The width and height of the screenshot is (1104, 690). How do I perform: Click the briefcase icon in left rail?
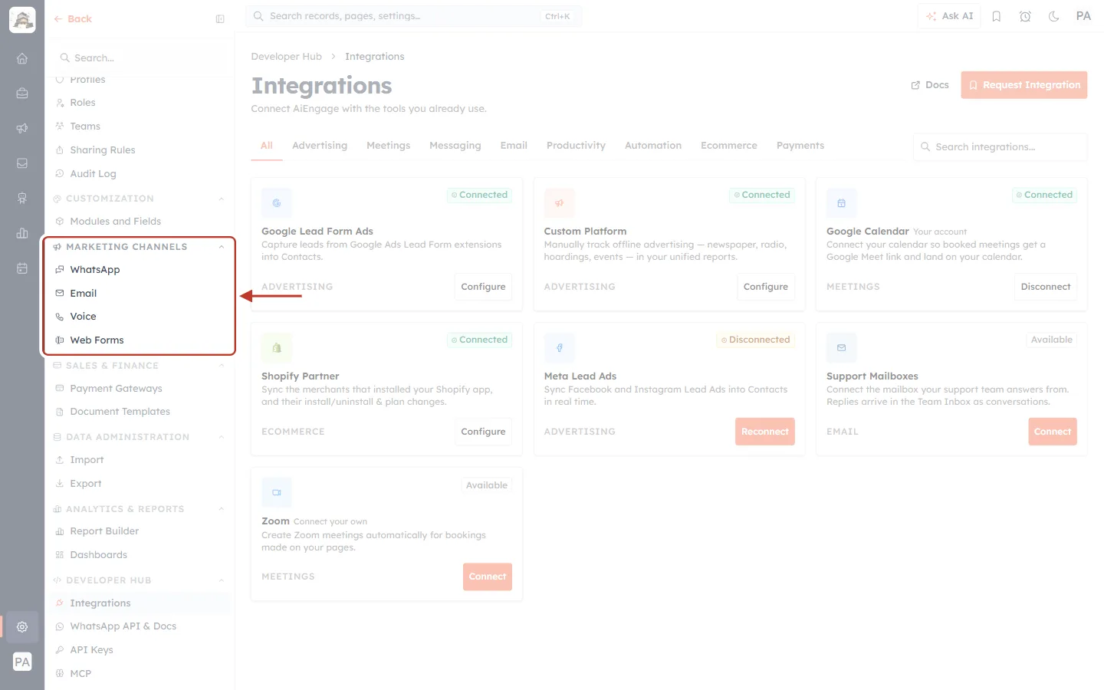pos(22,94)
